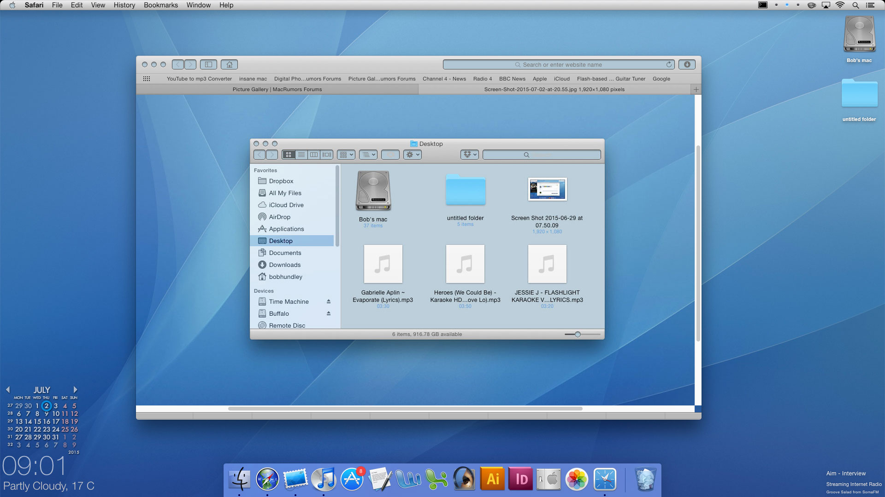Open Spotlight search in menu bar
Image resolution: width=885 pixels, height=497 pixels.
point(855,5)
